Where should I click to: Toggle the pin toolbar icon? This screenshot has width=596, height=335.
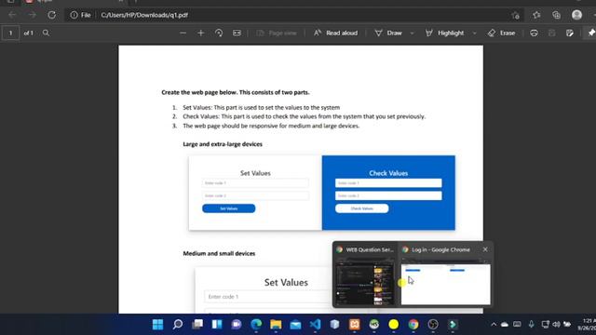click(x=591, y=33)
